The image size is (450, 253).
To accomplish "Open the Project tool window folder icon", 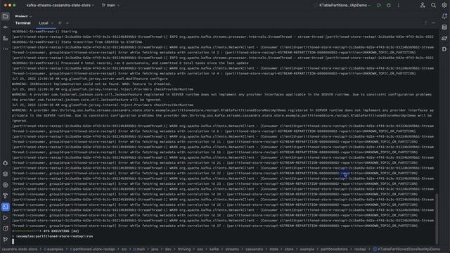I will [6, 16].
